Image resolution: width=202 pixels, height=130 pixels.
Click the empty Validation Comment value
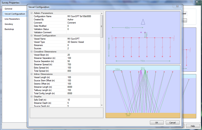(83, 32)
